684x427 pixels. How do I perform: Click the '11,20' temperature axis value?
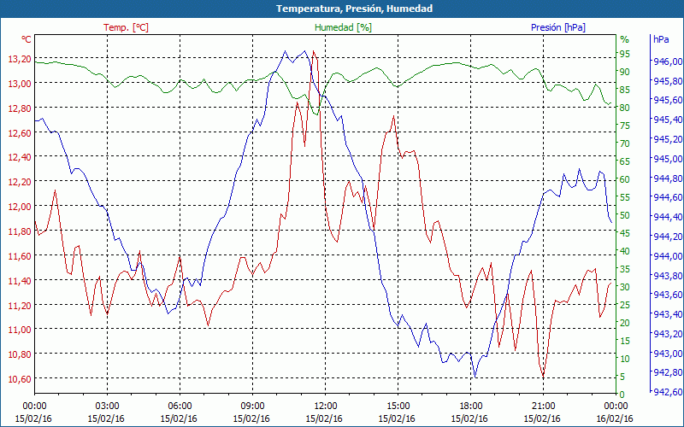click(x=20, y=305)
